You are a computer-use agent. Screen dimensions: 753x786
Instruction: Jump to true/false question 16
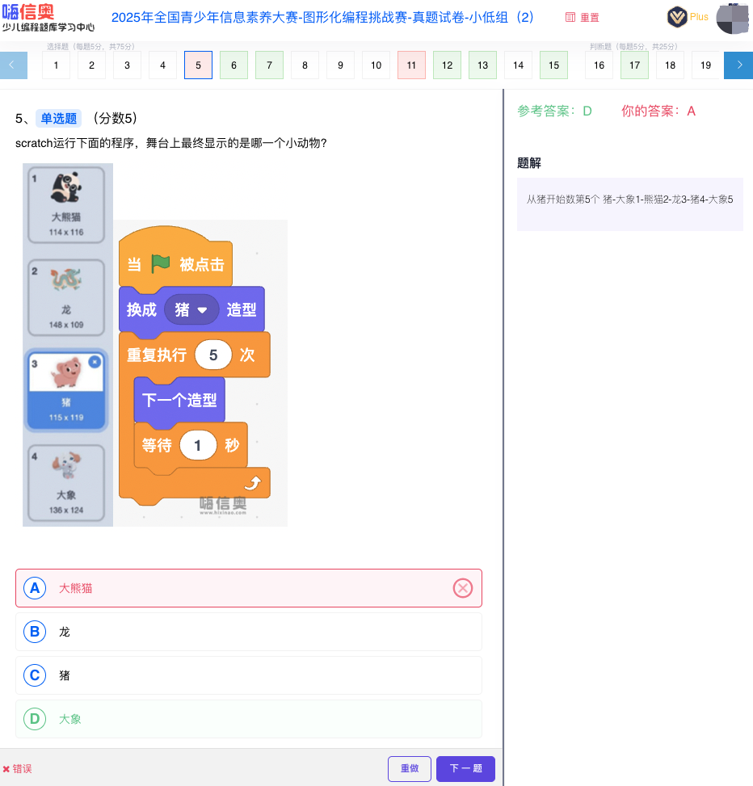tap(599, 65)
